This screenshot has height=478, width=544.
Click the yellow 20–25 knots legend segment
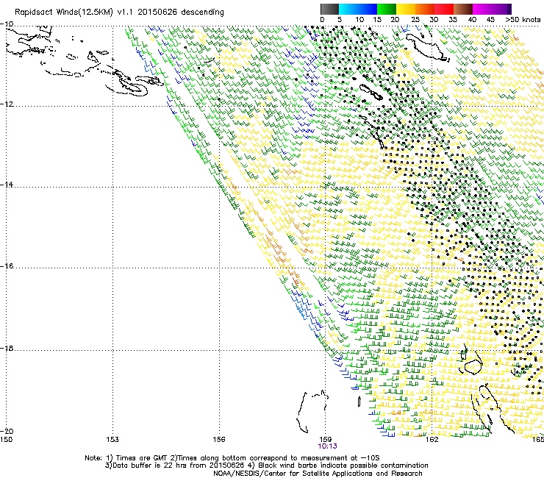pyautogui.click(x=406, y=9)
